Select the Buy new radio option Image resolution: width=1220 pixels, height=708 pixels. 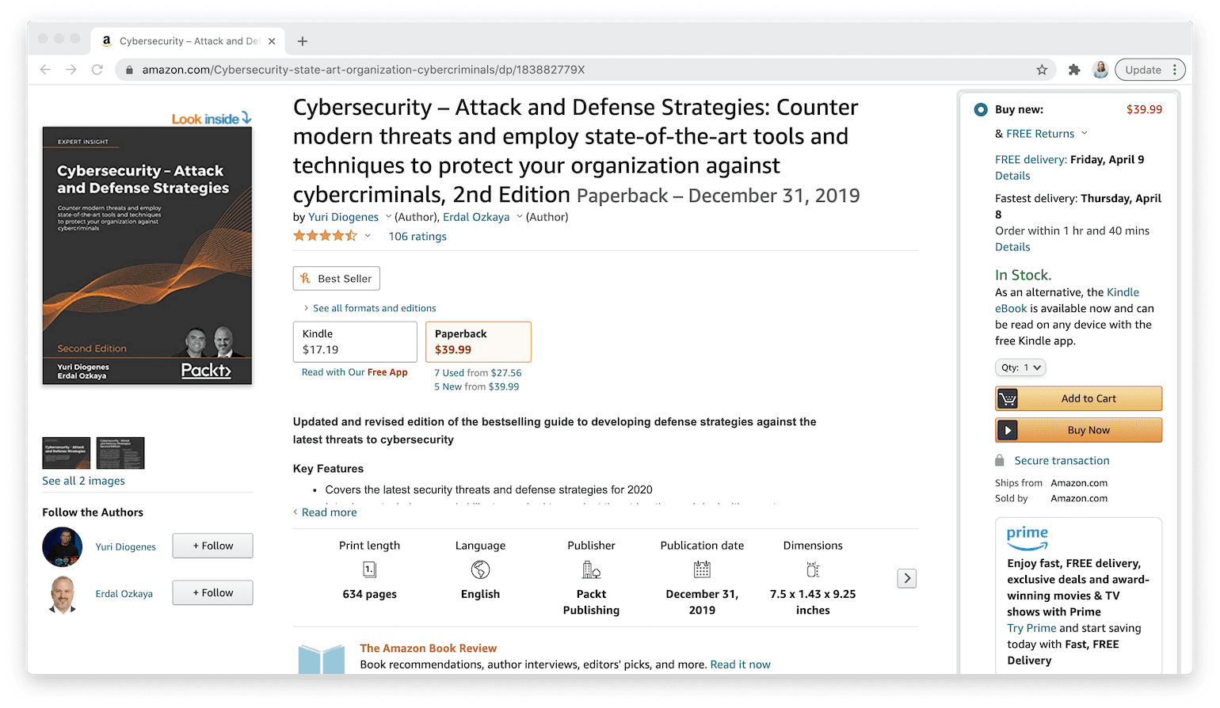(x=981, y=110)
